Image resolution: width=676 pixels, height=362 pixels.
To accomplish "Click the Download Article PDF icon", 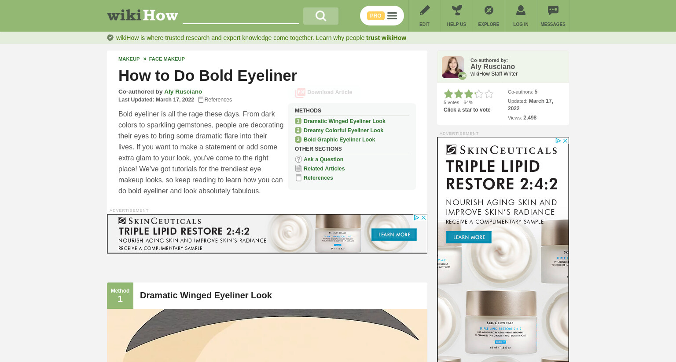I will (x=300, y=92).
